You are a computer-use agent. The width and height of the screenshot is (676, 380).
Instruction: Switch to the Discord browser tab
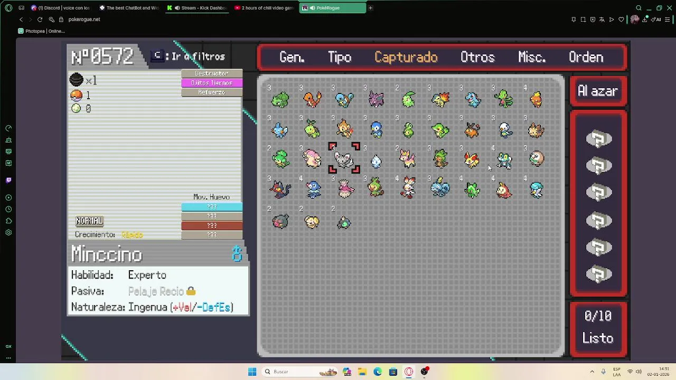click(x=60, y=8)
